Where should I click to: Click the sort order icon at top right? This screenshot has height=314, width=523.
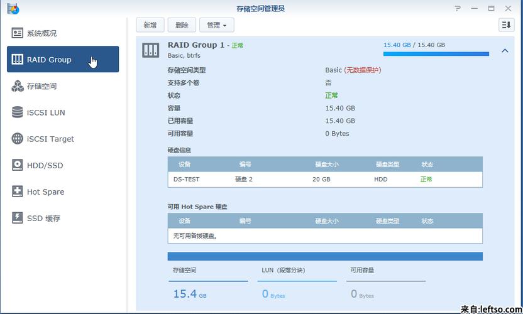click(x=506, y=25)
